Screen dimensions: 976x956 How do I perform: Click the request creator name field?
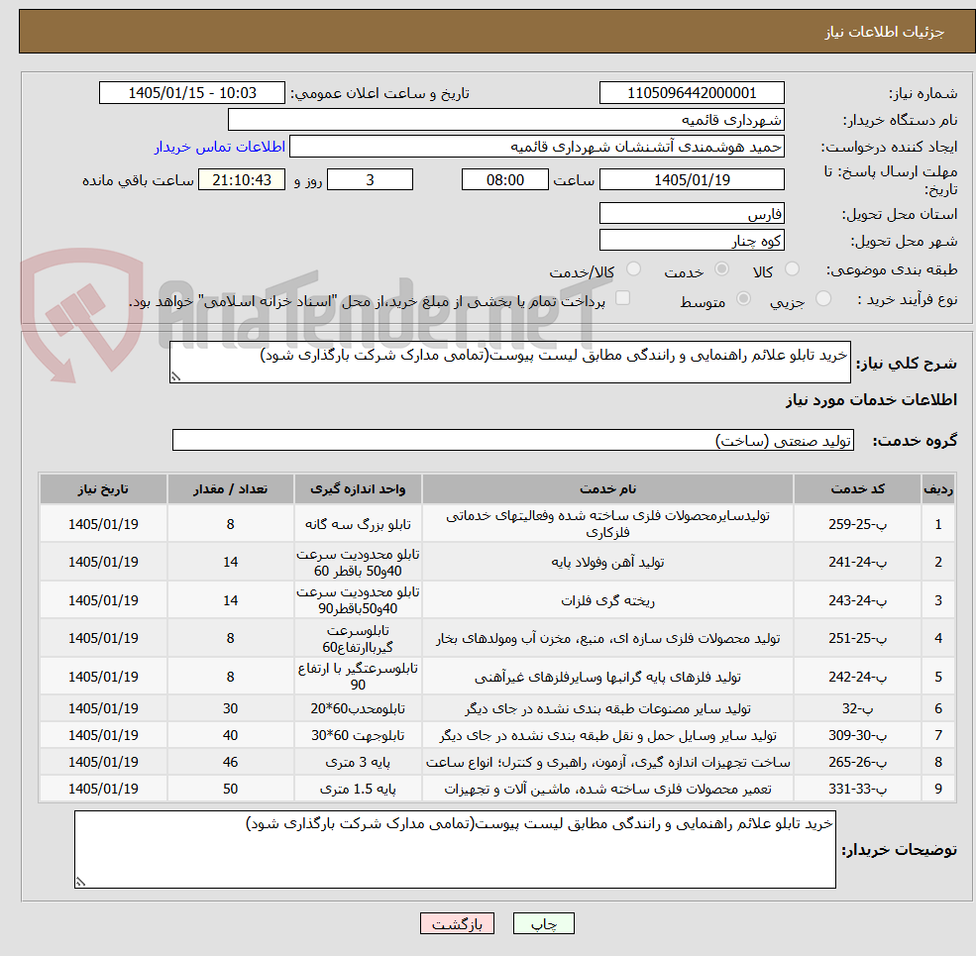point(536,147)
